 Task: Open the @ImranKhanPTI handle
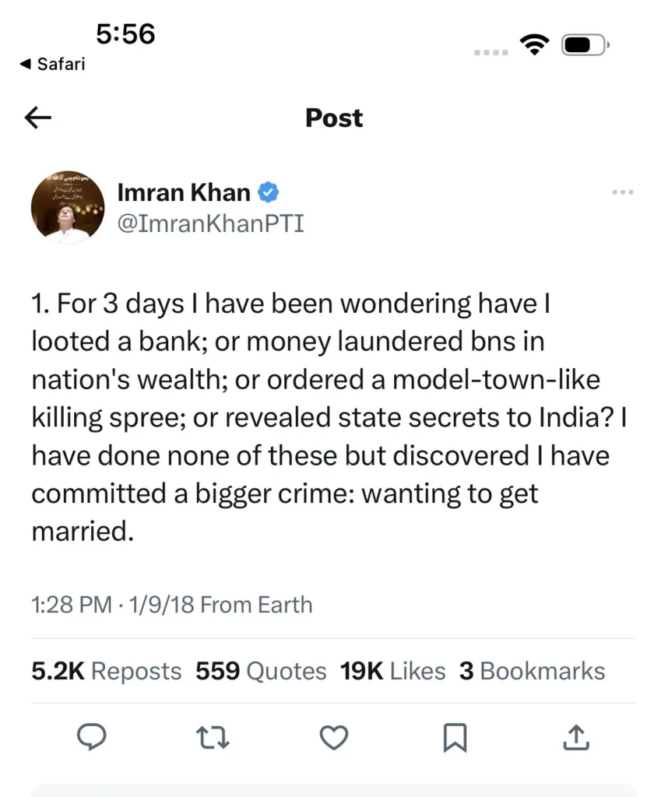point(211,222)
